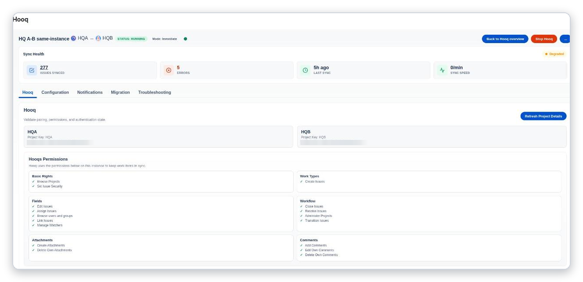Click the sync speed pulse icon
Viewport: 583px width, 282px height.
(442, 70)
